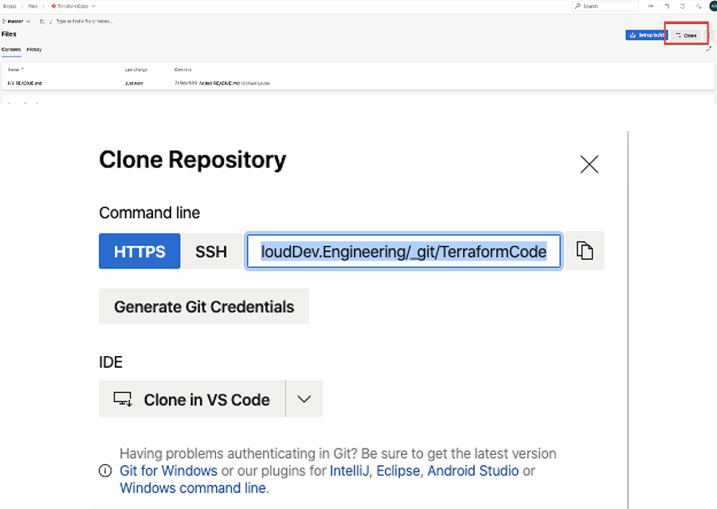Select the Contents tab
The image size is (717, 509).
point(11,49)
